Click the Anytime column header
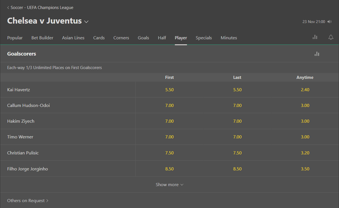The image size is (339, 208). [x=305, y=77]
